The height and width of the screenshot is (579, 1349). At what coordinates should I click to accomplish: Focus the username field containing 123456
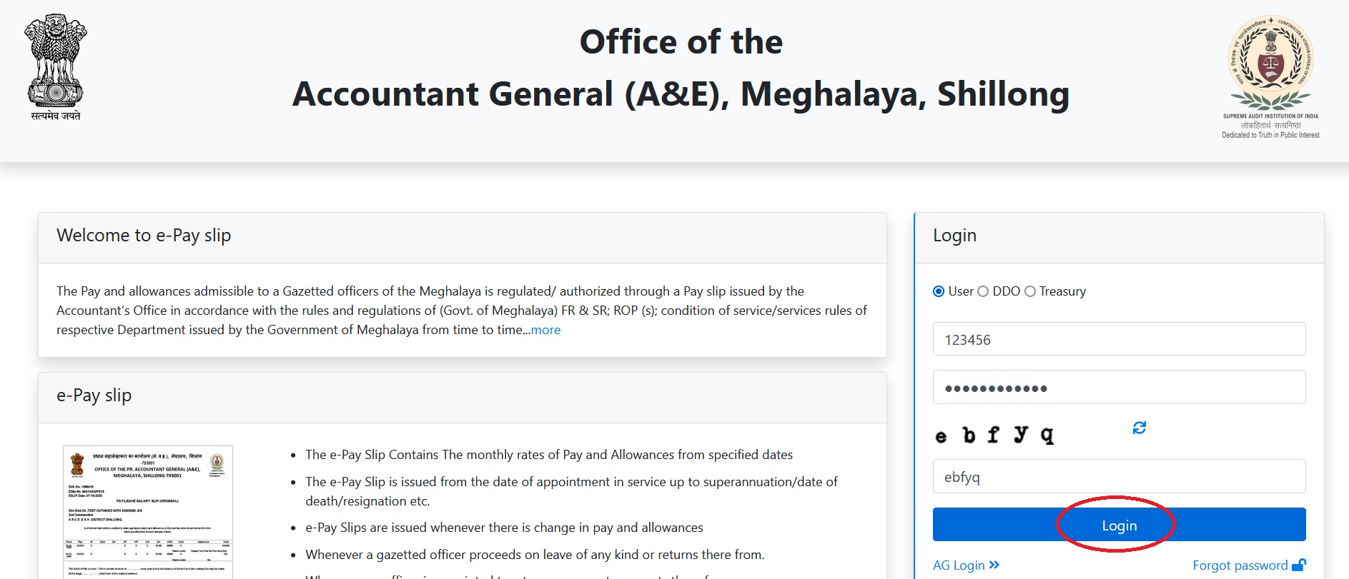click(1119, 339)
